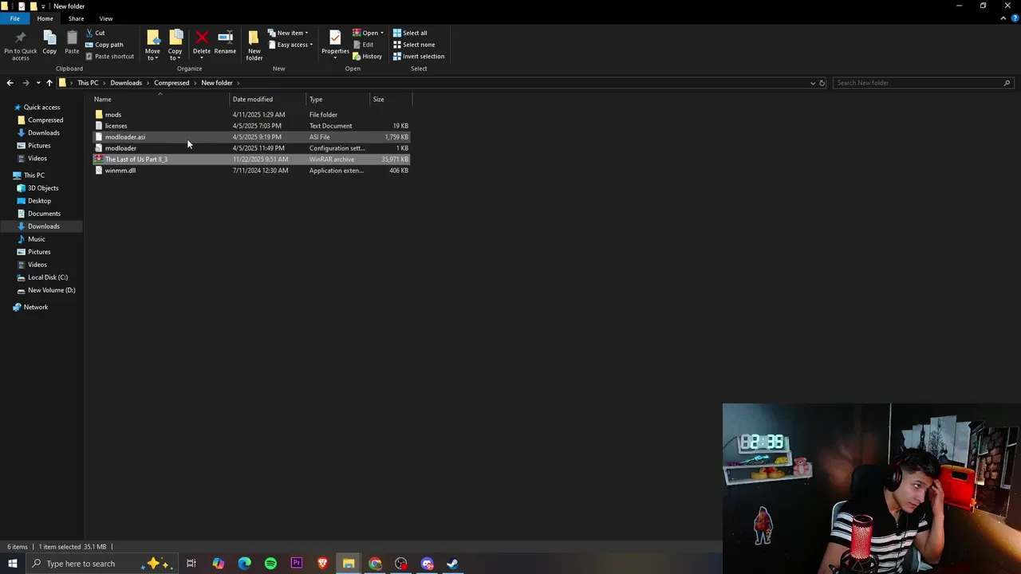Viewport: 1021px width, 574px height.
Task: Click Invert selection in ribbon
Action: 419,57
